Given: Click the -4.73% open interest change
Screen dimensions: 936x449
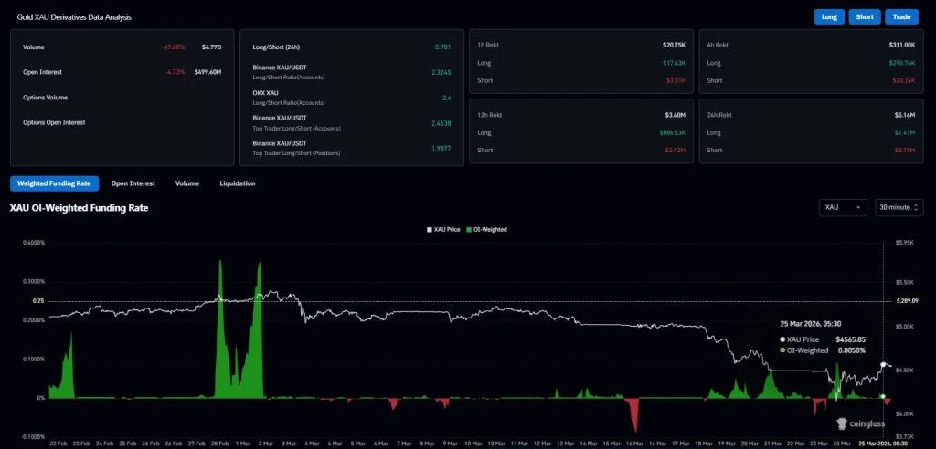Looking at the screenshot, I should pyautogui.click(x=175, y=72).
